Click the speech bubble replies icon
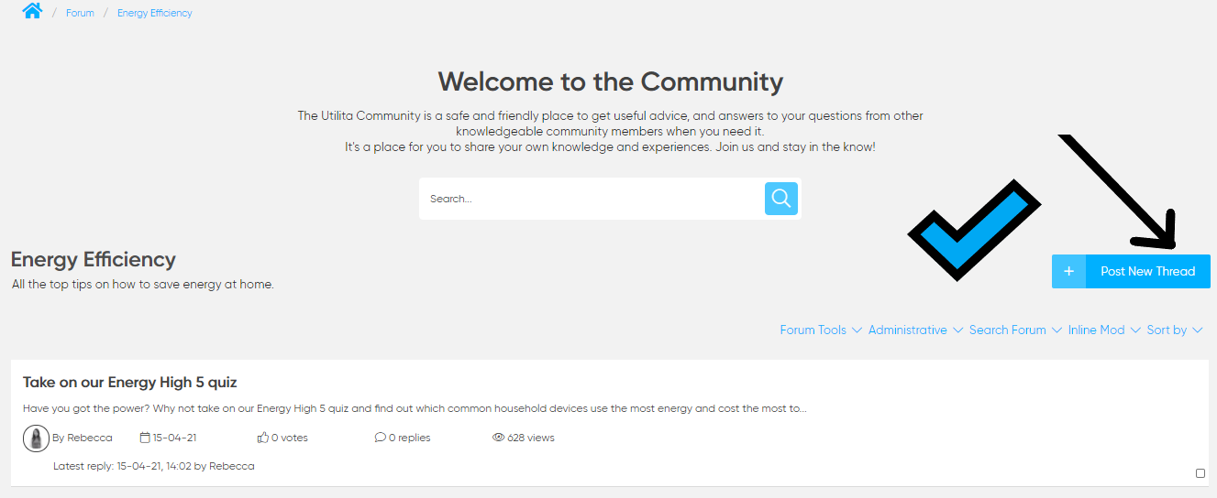Screen dimensions: 1217x498 [x=381, y=438]
